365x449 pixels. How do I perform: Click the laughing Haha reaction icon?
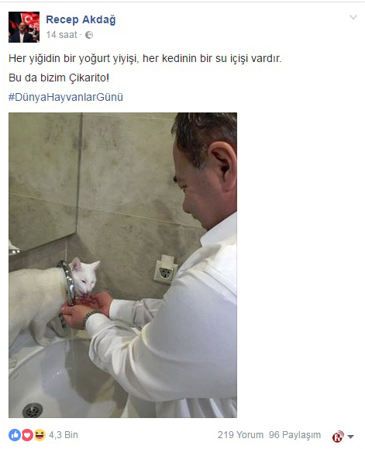pyautogui.click(x=40, y=435)
